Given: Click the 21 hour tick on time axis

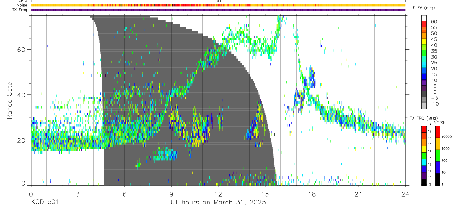Looking at the screenshot, I should click(x=359, y=194).
